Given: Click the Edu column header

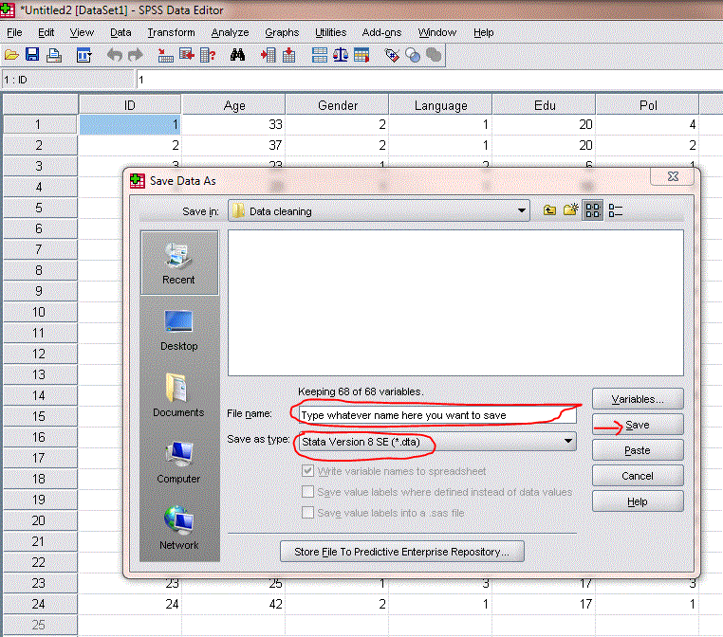Looking at the screenshot, I should 544,105.
